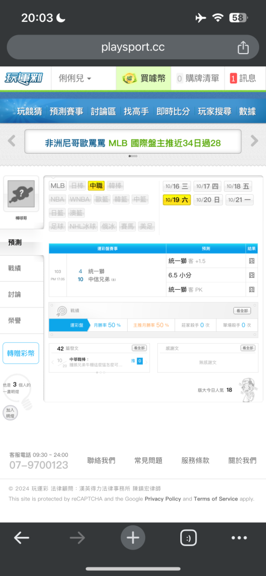Image resolution: width=266 pixels, height=576 pixels.
Task: Click the 轉贈彩幣 button
Action: click(x=21, y=354)
